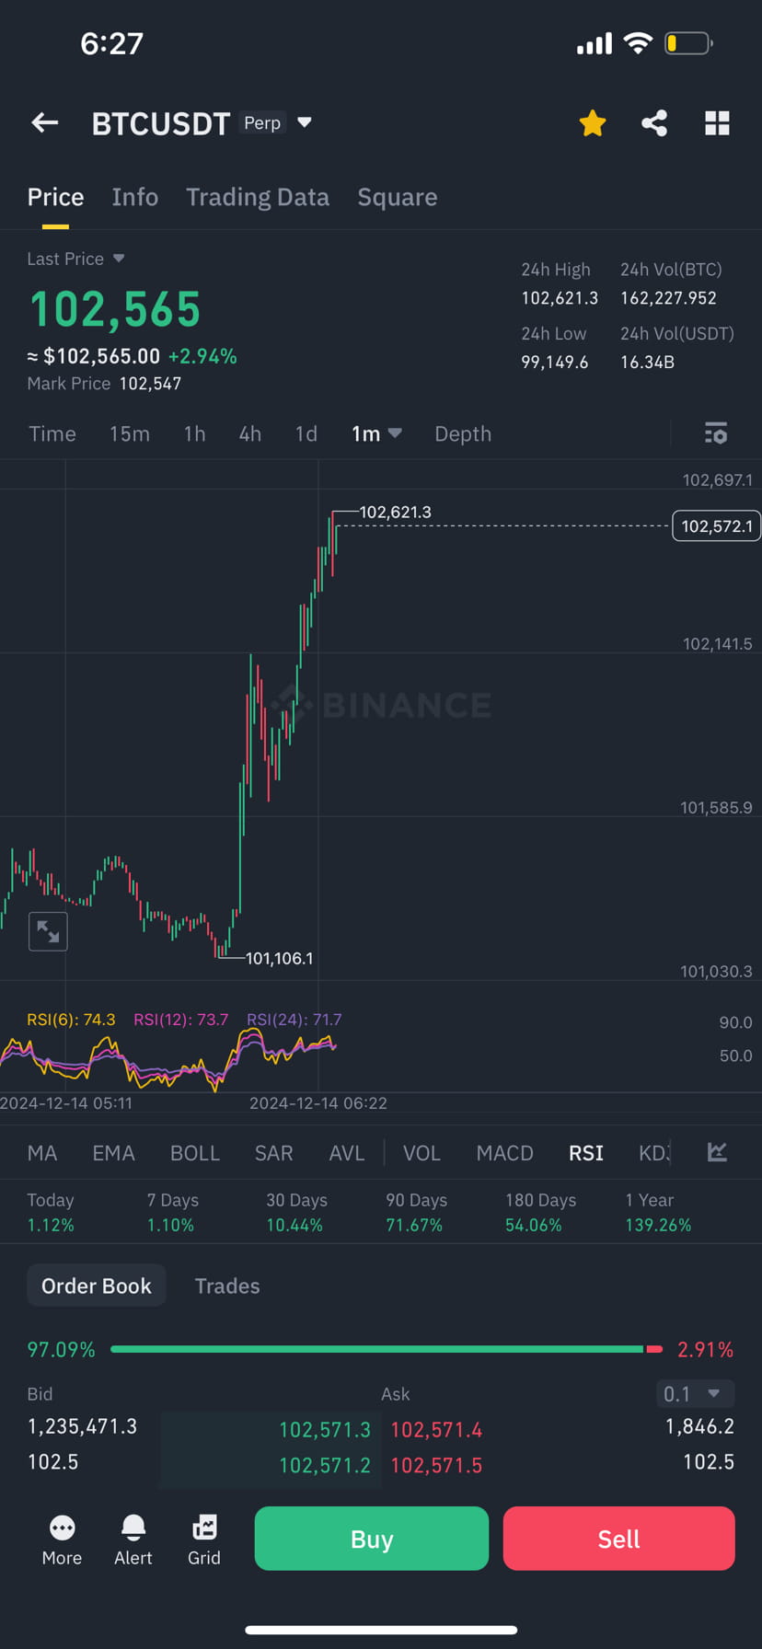Tap the cellular signal bars
Viewport: 762px width, 1649px height.
click(x=595, y=43)
